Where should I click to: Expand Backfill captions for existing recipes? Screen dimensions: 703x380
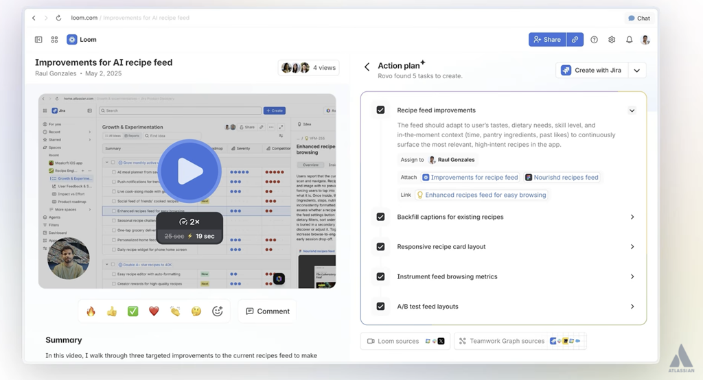pyautogui.click(x=632, y=217)
